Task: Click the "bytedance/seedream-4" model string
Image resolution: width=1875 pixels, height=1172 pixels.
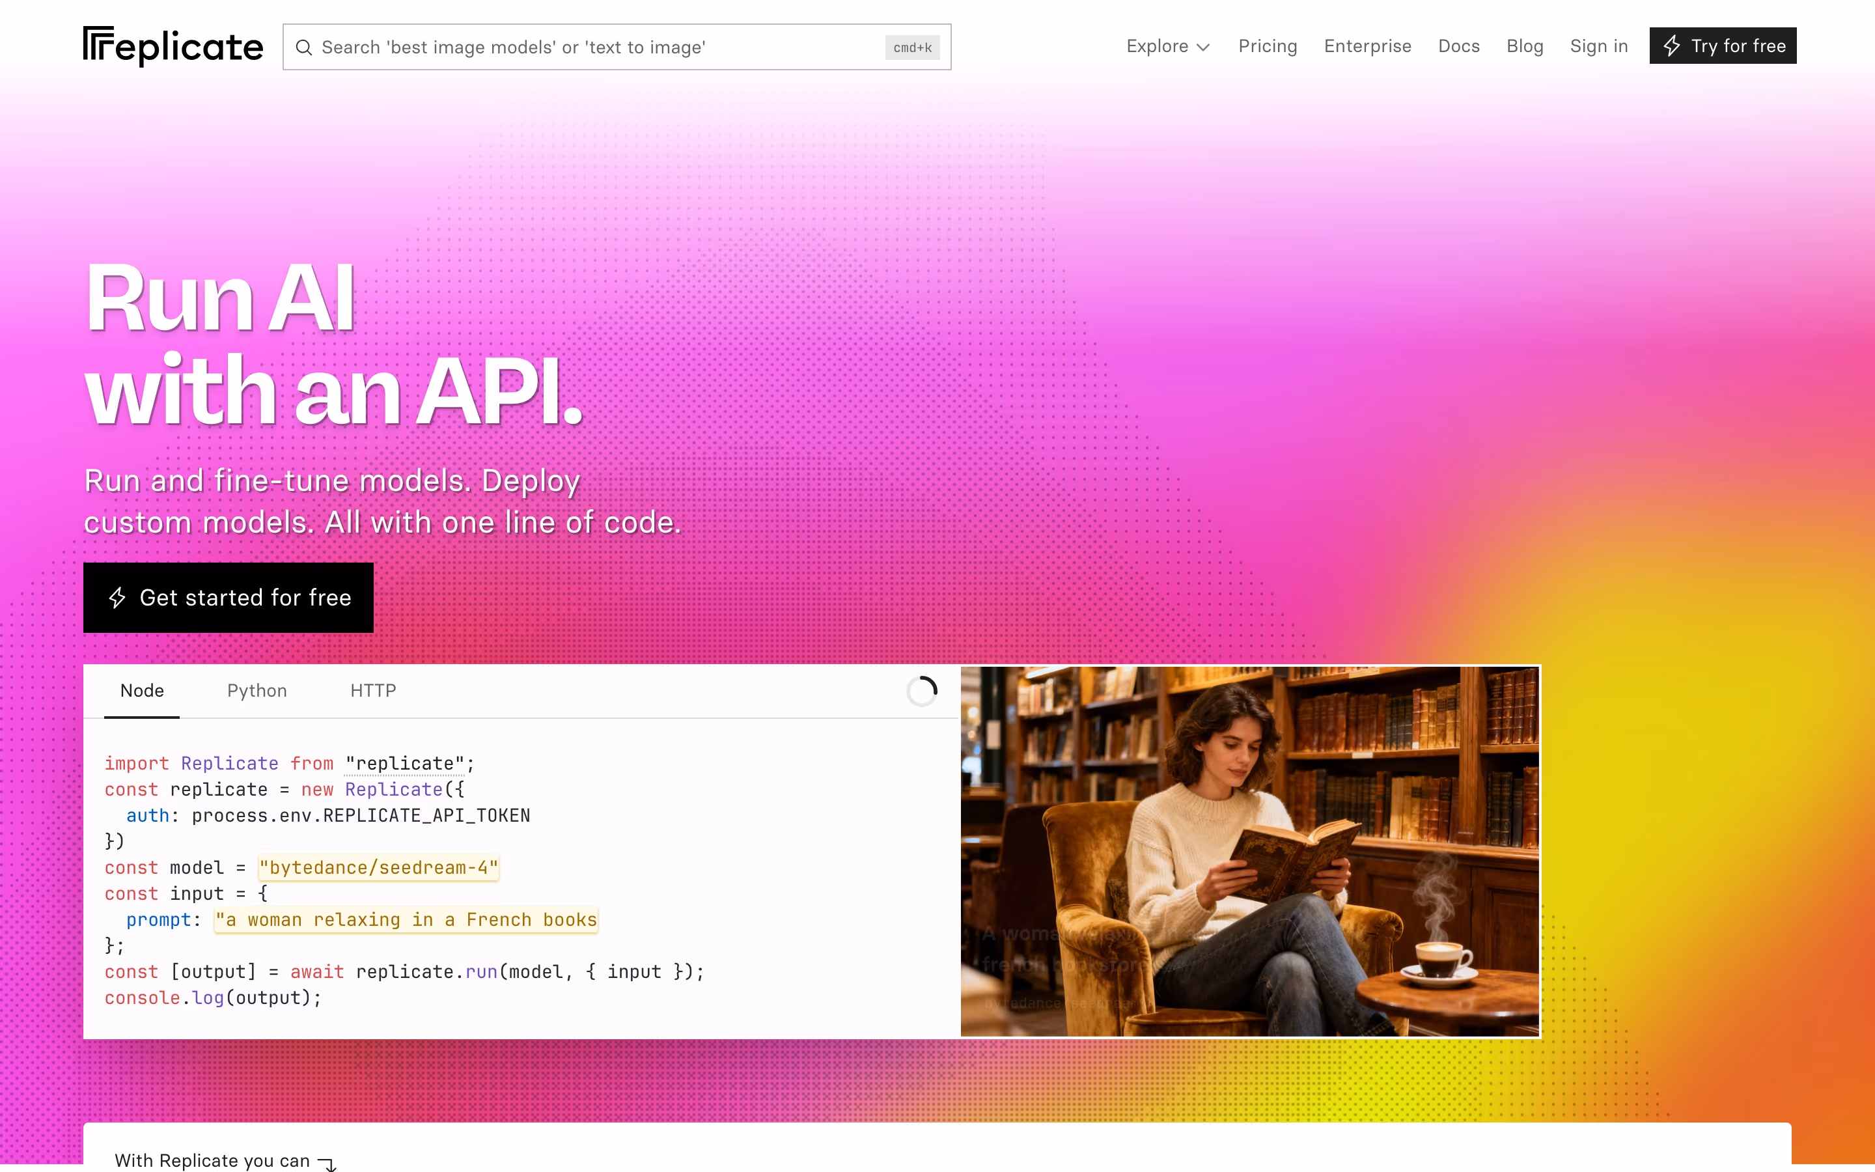Action: [x=379, y=867]
